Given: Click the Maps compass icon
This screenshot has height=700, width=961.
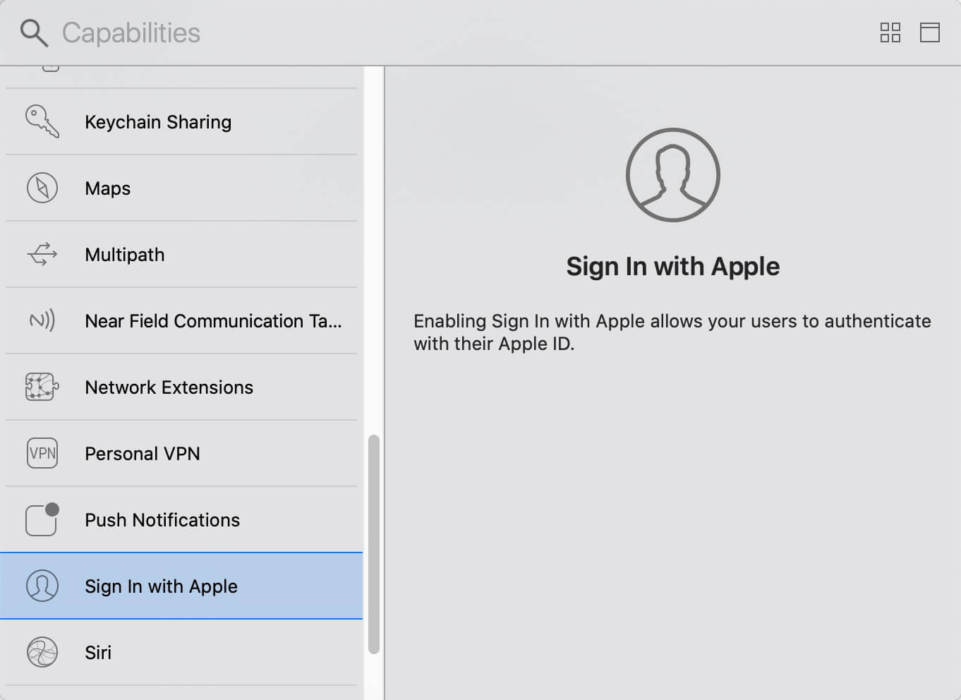Looking at the screenshot, I should click(42, 188).
